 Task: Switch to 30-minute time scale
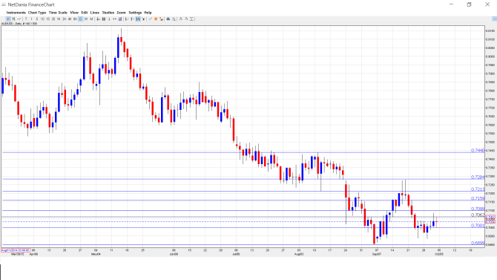coord(53,19)
